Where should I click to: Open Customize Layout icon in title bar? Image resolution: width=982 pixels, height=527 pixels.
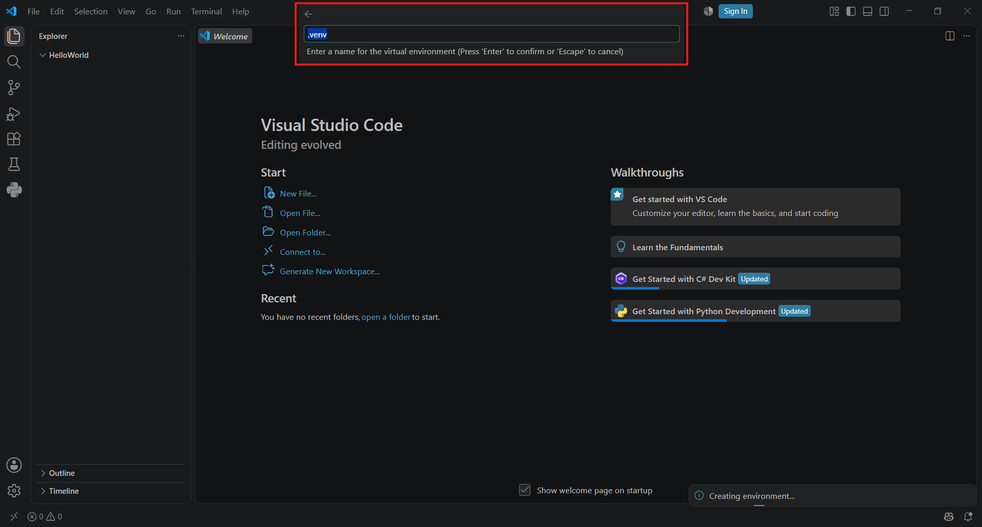[834, 11]
